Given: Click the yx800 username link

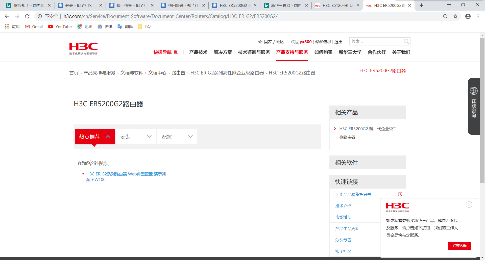Looking at the screenshot, I should click(306, 42).
